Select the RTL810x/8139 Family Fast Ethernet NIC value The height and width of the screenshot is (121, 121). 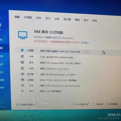click(x=60, y=86)
